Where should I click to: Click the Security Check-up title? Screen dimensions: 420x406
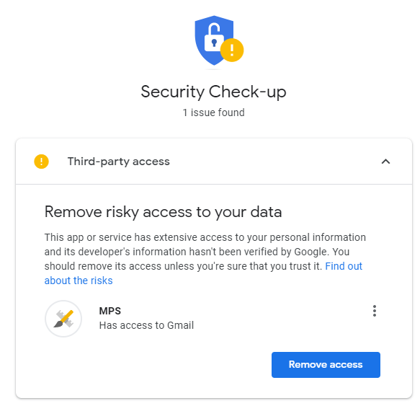(213, 92)
